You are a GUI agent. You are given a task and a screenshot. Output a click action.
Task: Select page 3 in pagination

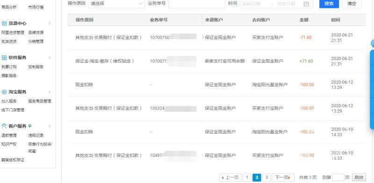[x=266, y=177]
